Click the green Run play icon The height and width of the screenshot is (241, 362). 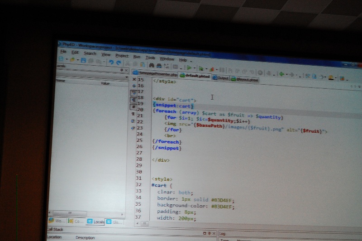tap(189, 67)
